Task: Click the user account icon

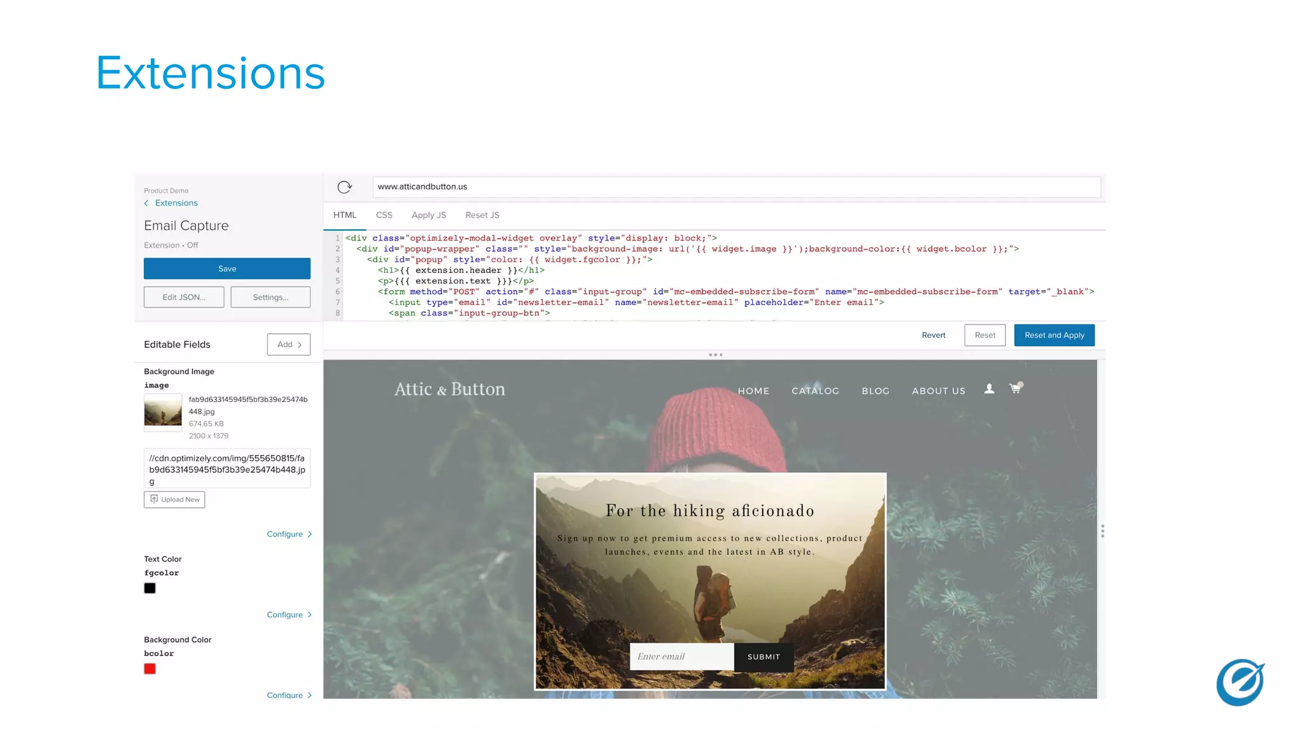Action: point(989,389)
